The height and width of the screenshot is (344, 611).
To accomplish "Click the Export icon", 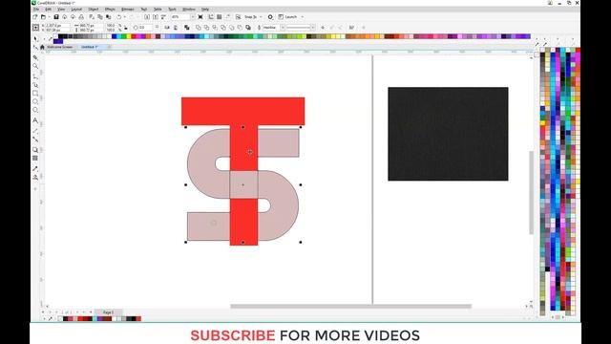I will pos(155,17).
